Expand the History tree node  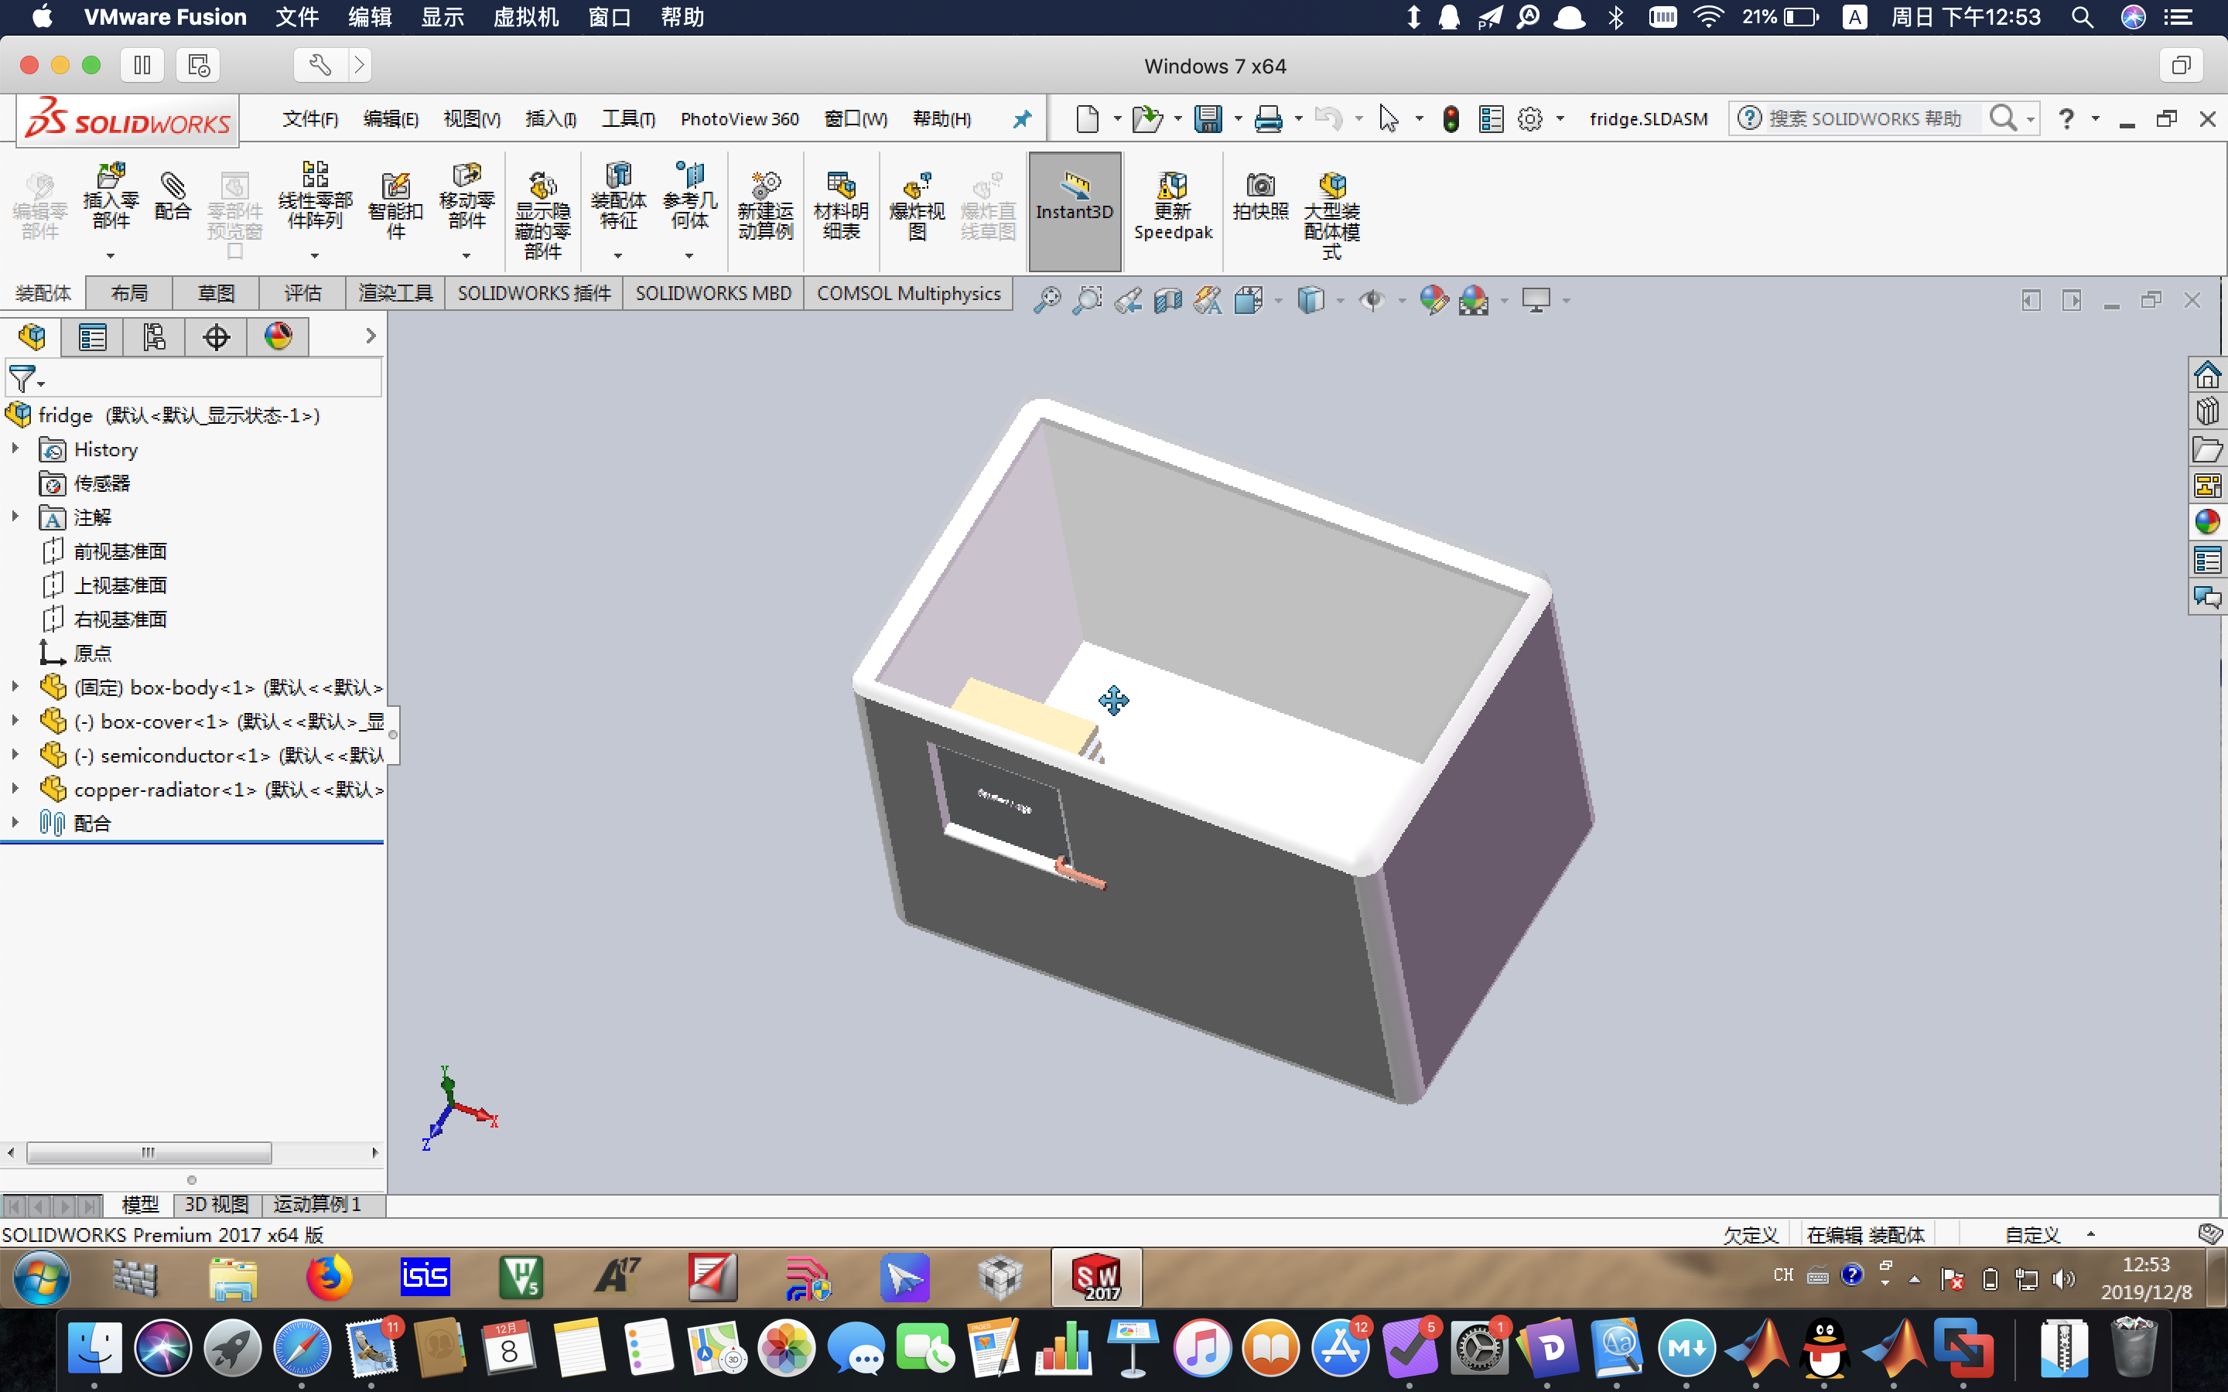point(15,449)
